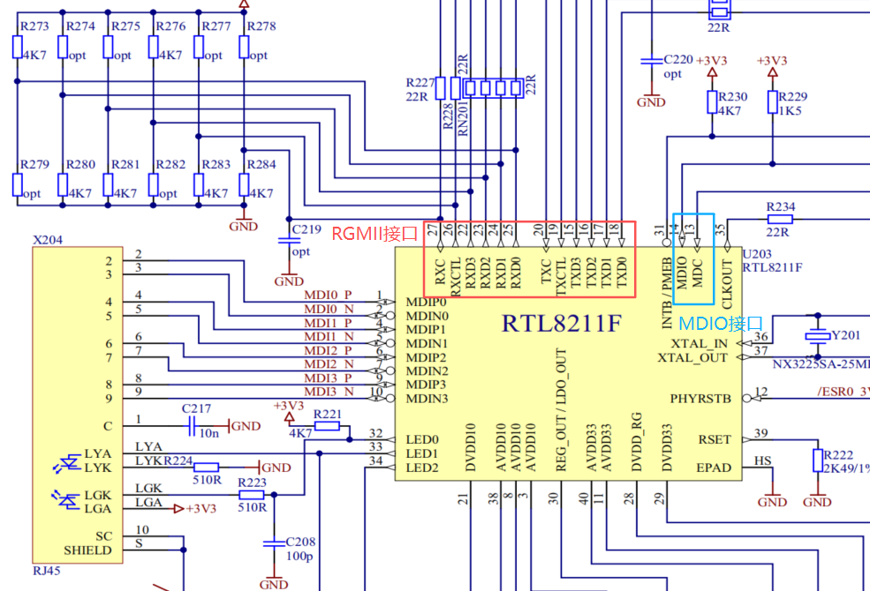Click the R222 resistor symbol

pos(817,460)
